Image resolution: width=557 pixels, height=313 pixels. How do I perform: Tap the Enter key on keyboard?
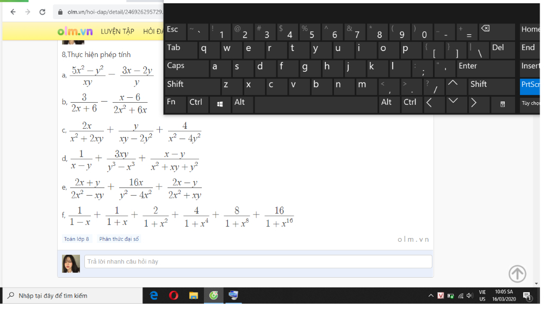(x=486, y=68)
